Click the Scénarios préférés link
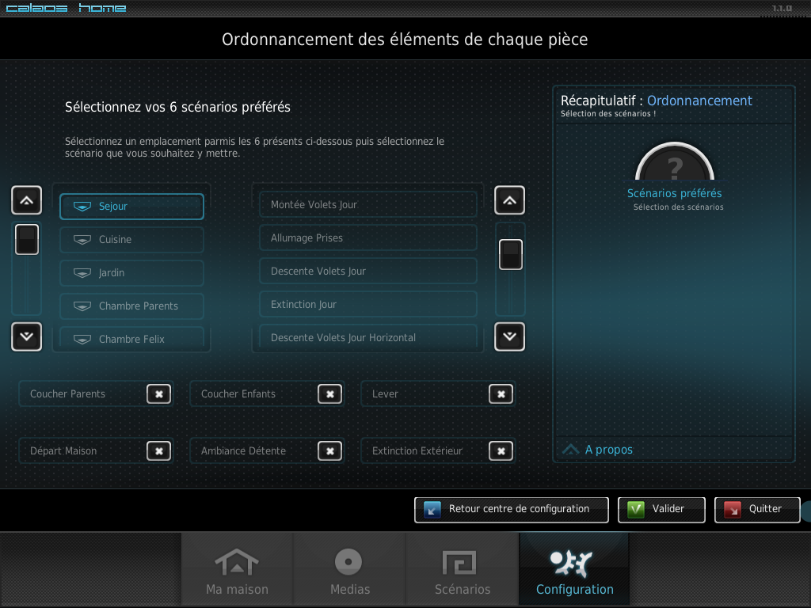811x608 pixels. [675, 193]
